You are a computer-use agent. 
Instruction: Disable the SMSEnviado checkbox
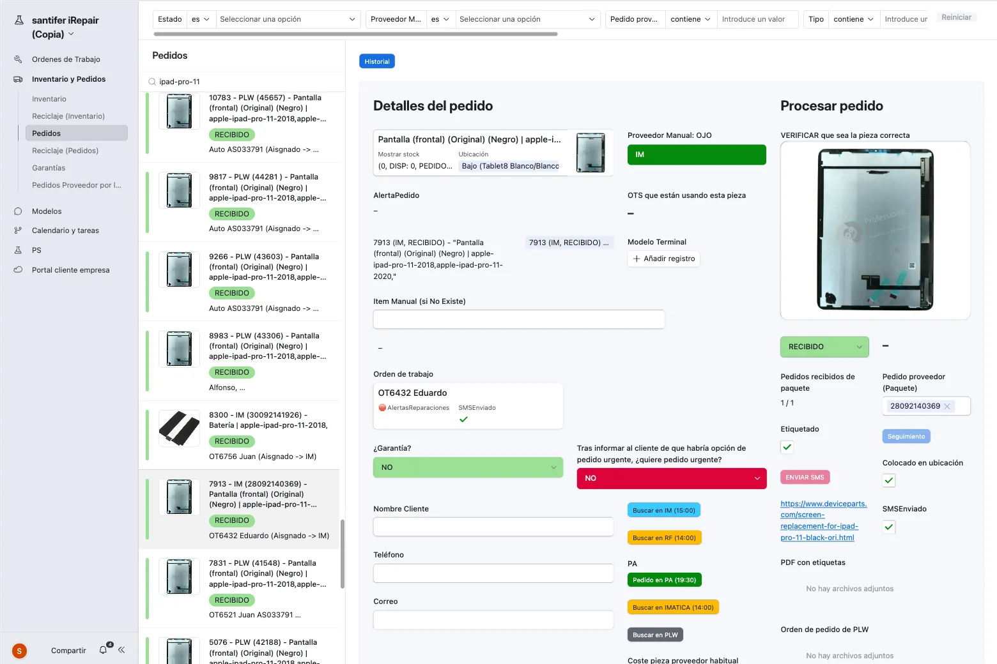[888, 527]
